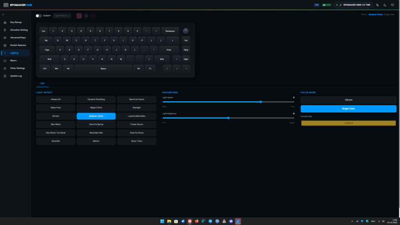Select the Single Color mode

click(x=348, y=109)
